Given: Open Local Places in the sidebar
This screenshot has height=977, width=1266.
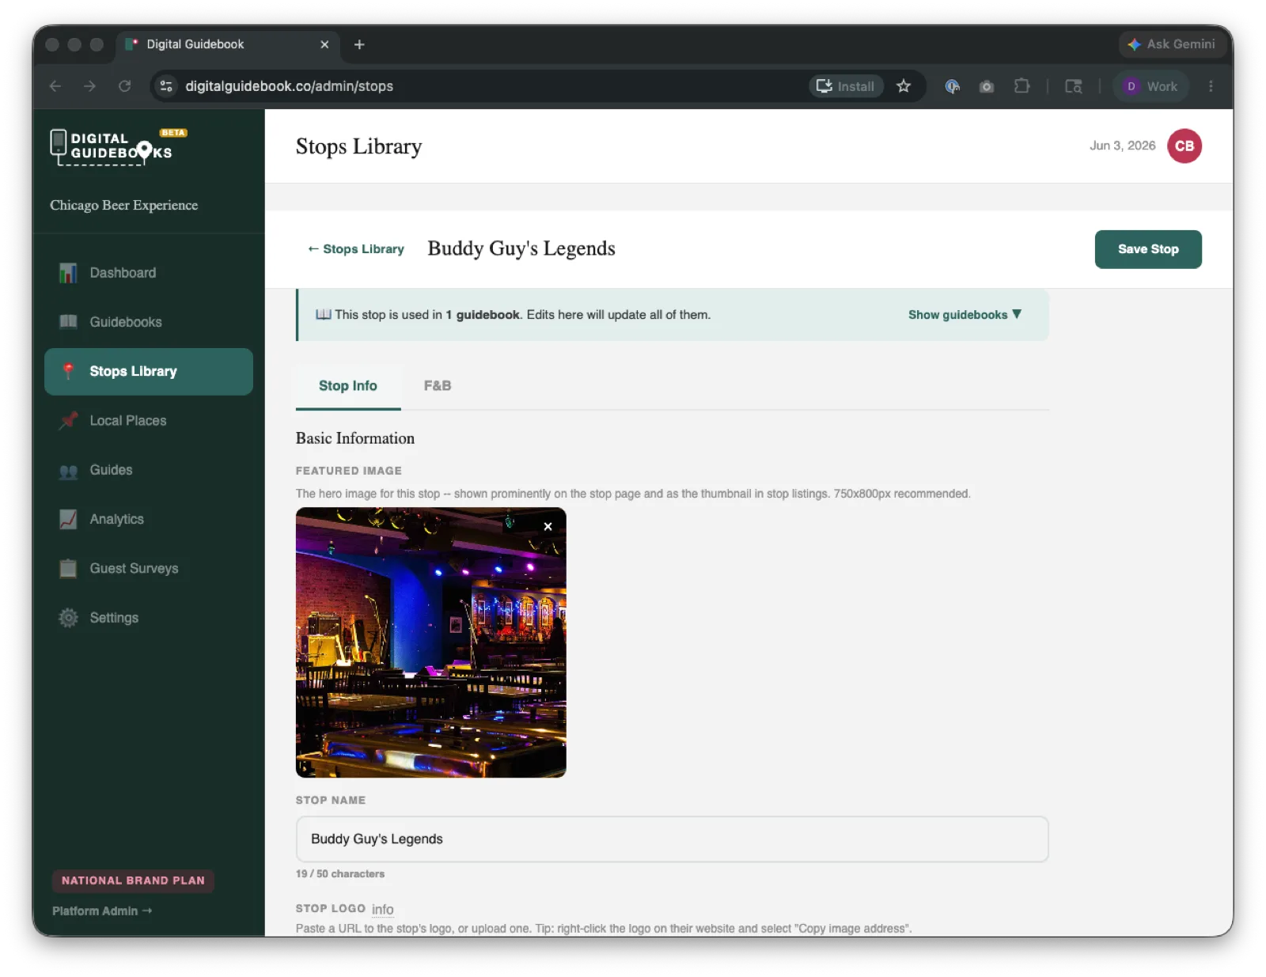Looking at the screenshot, I should pyautogui.click(x=149, y=420).
